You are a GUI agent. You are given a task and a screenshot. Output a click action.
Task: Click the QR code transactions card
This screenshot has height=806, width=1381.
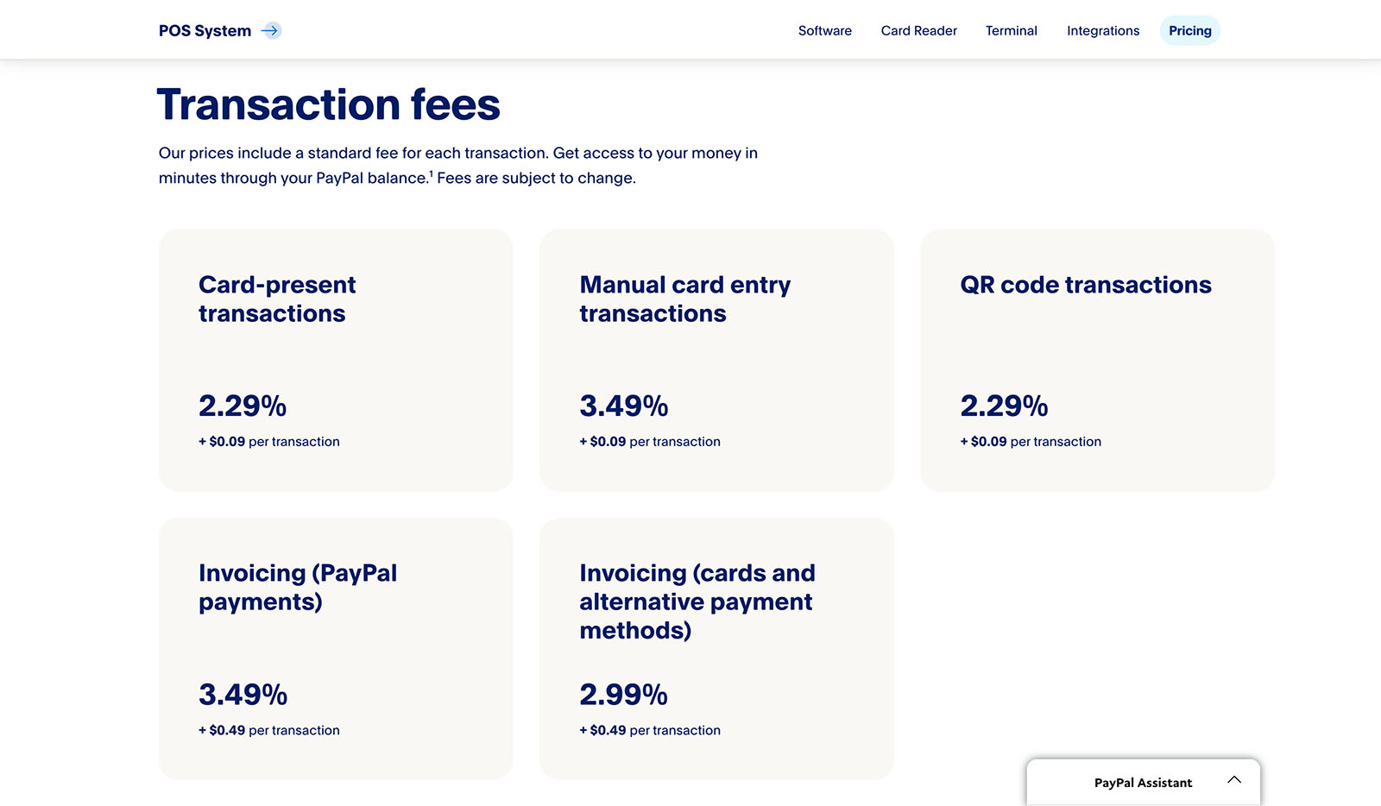pyautogui.click(x=1097, y=360)
